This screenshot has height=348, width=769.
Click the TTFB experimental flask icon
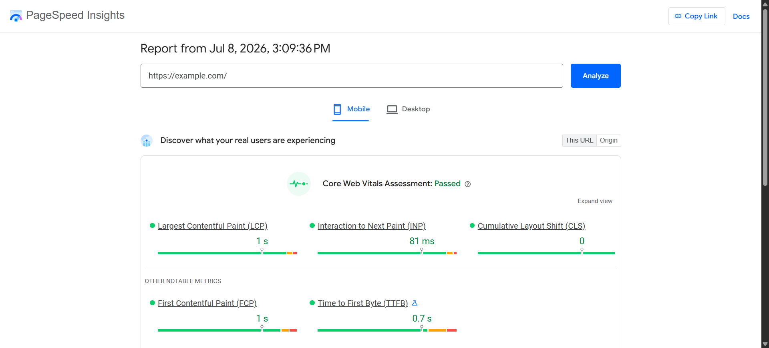click(415, 303)
